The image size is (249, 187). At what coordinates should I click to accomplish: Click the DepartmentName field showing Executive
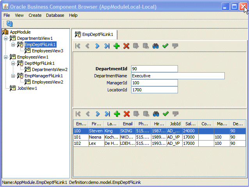point(178,76)
